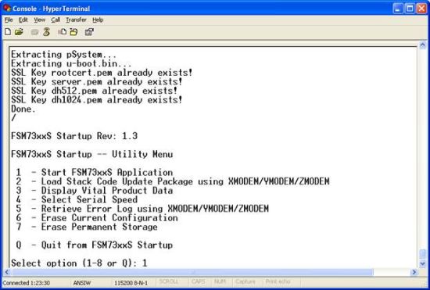
Task: Click the 'Select Serial Speed' line
Action: pyautogui.click(x=77, y=199)
